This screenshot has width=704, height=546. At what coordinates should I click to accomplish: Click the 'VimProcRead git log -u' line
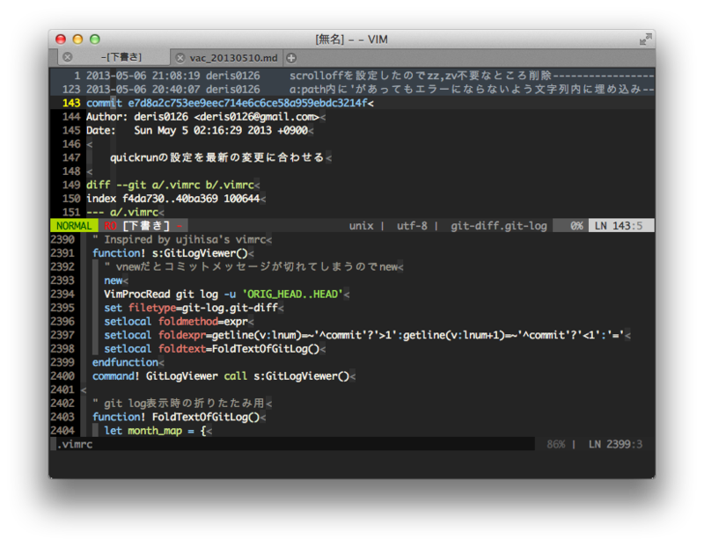(224, 295)
